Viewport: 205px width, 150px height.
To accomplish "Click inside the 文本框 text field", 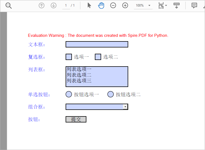I will click(x=97, y=44).
